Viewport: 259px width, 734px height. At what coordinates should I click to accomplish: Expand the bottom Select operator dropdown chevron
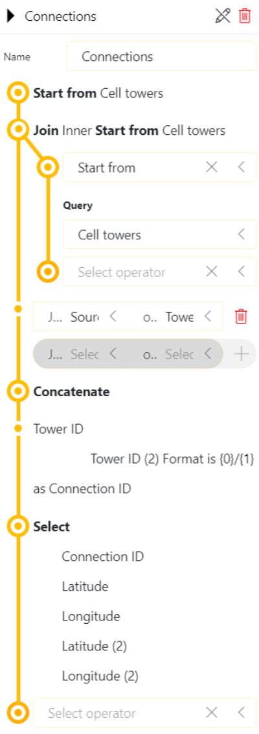pyautogui.click(x=242, y=713)
